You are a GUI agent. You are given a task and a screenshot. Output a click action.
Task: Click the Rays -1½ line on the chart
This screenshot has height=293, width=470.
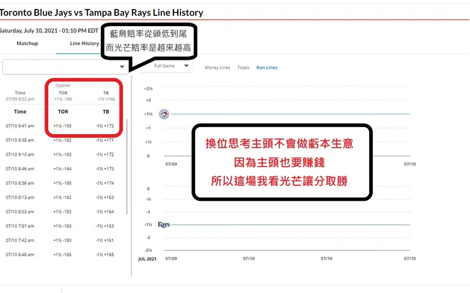290,224
